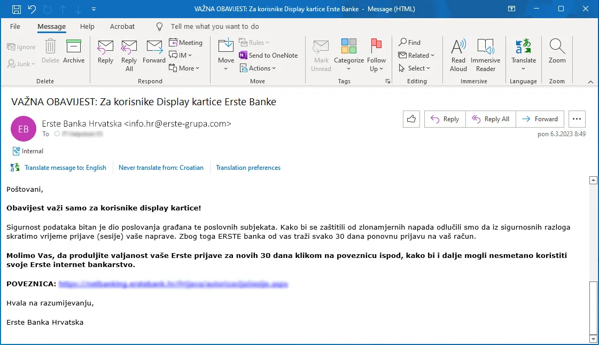Like the message with the thumbs-up button
Image resolution: width=599 pixels, height=345 pixels.
click(411, 119)
